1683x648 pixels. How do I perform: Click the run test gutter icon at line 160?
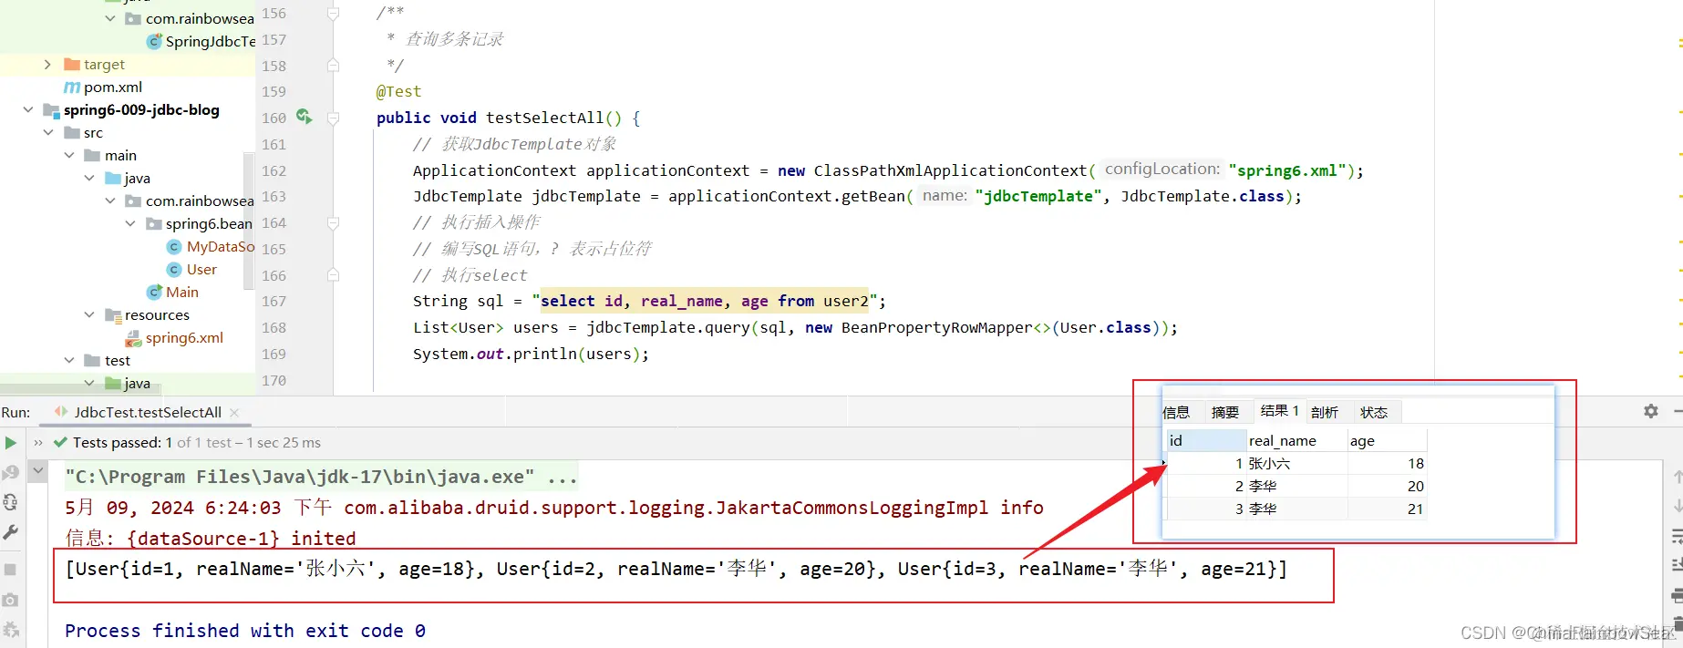coord(304,117)
